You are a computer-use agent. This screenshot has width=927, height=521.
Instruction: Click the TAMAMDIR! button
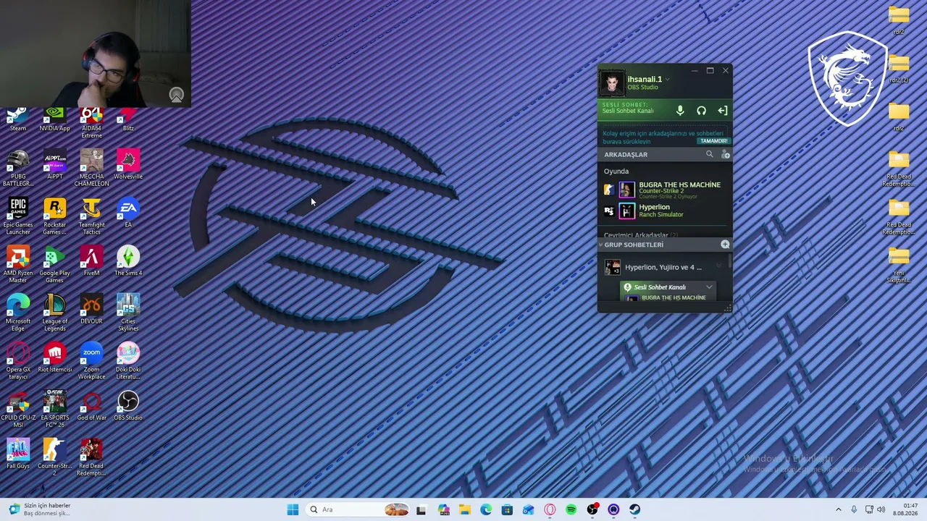[x=713, y=141]
